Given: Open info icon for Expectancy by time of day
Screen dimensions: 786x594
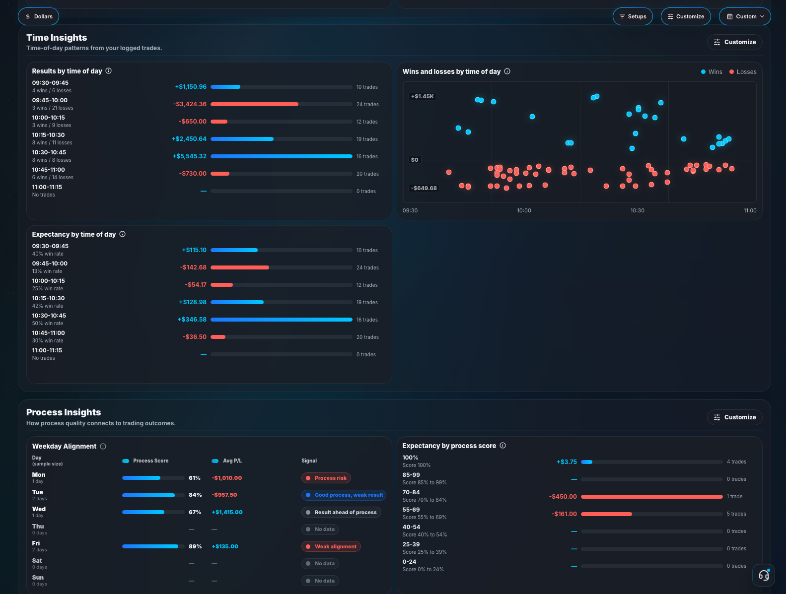Looking at the screenshot, I should point(123,234).
